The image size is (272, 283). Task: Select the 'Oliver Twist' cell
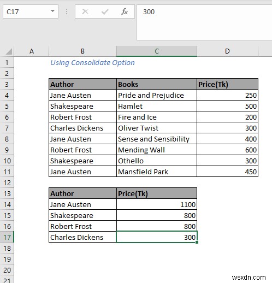(157, 128)
